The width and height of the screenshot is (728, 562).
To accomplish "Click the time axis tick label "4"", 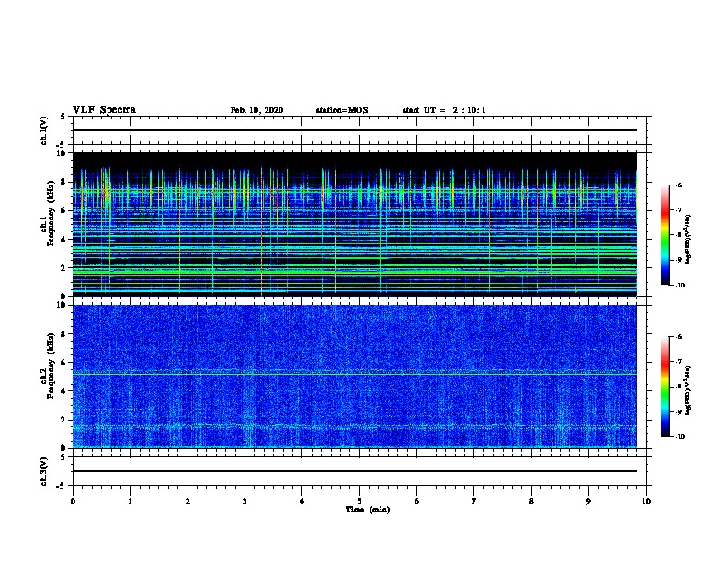I will [x=302, y=501].
